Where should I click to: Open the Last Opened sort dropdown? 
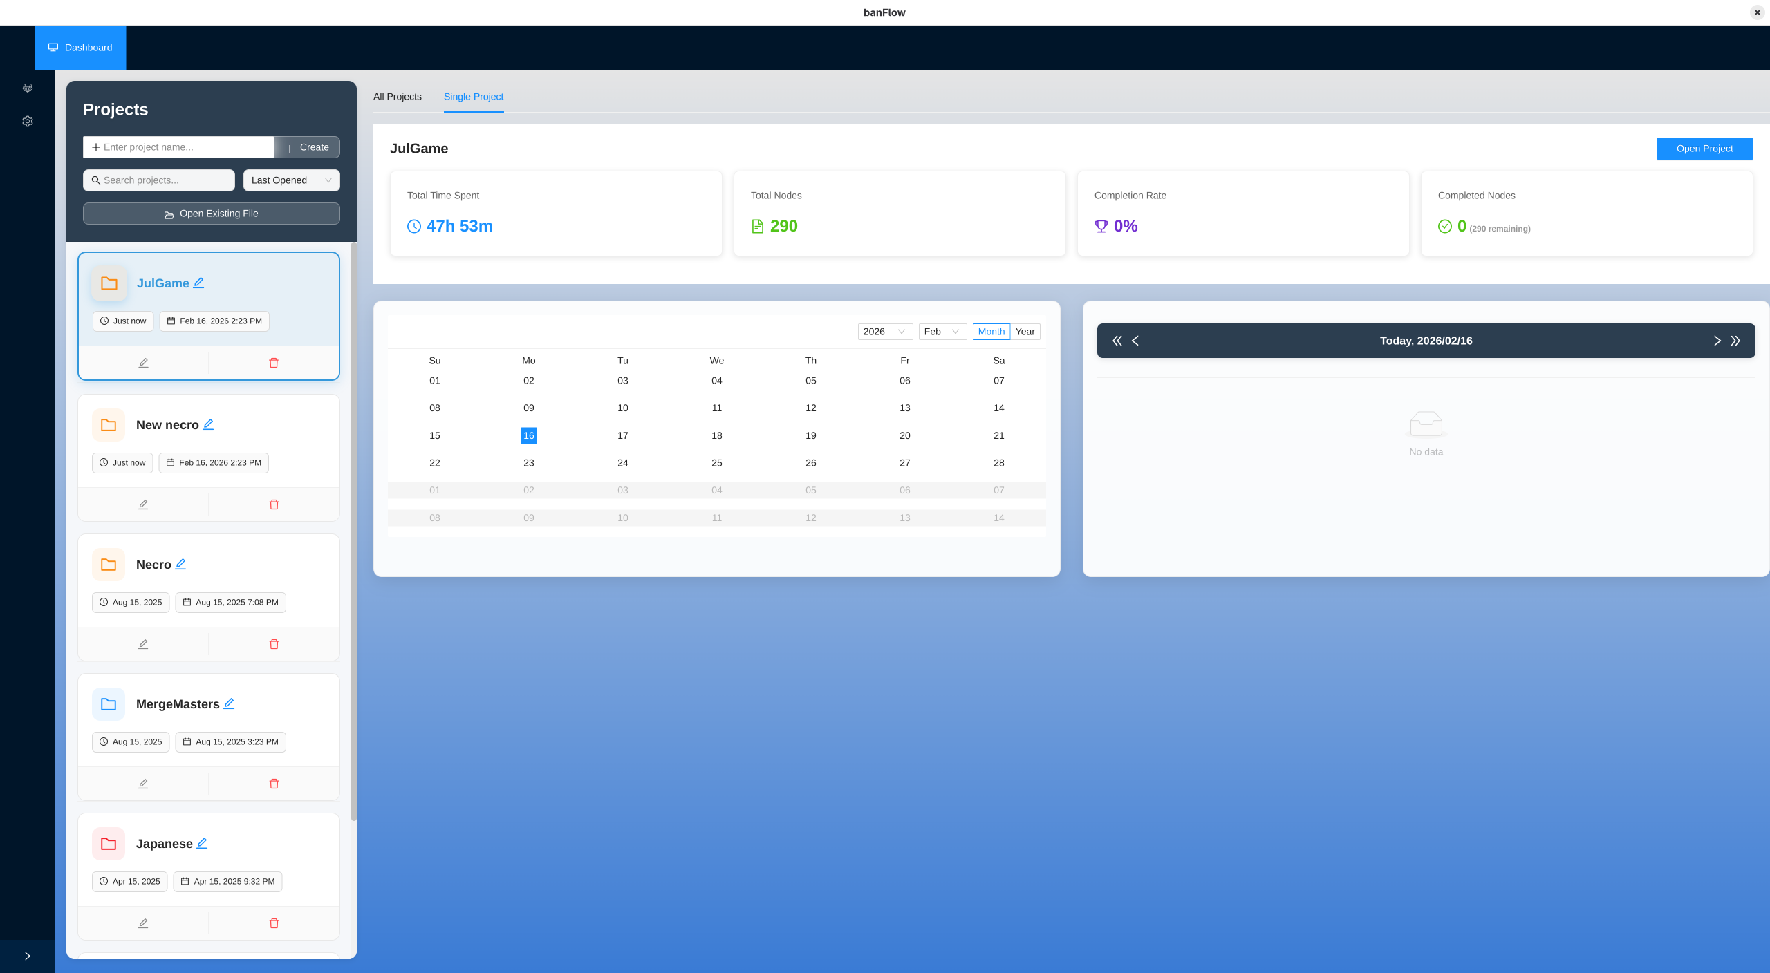pos(291,180)
